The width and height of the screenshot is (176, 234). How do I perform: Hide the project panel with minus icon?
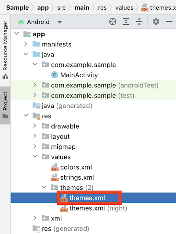pyautogui.click(x=169, y=22)
